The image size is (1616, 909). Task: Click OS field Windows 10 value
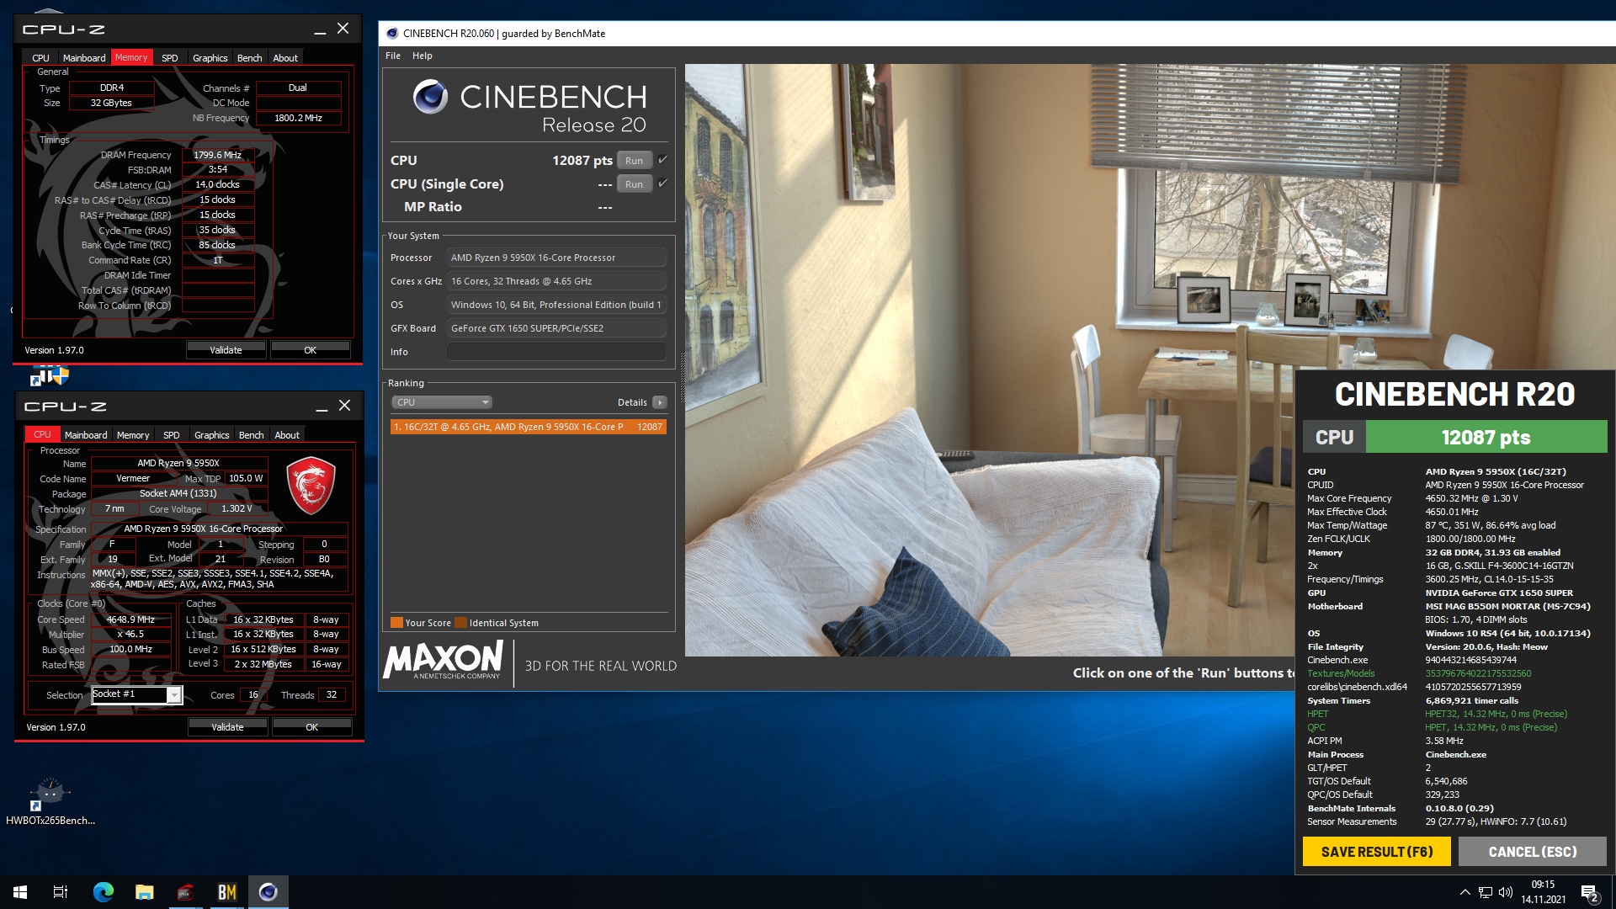(556, 305)
